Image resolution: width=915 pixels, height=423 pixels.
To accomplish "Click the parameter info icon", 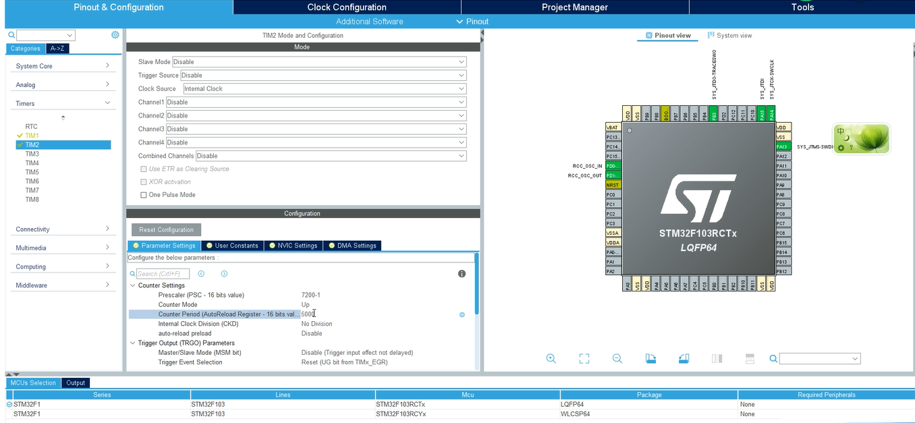I will pos(462,274).
